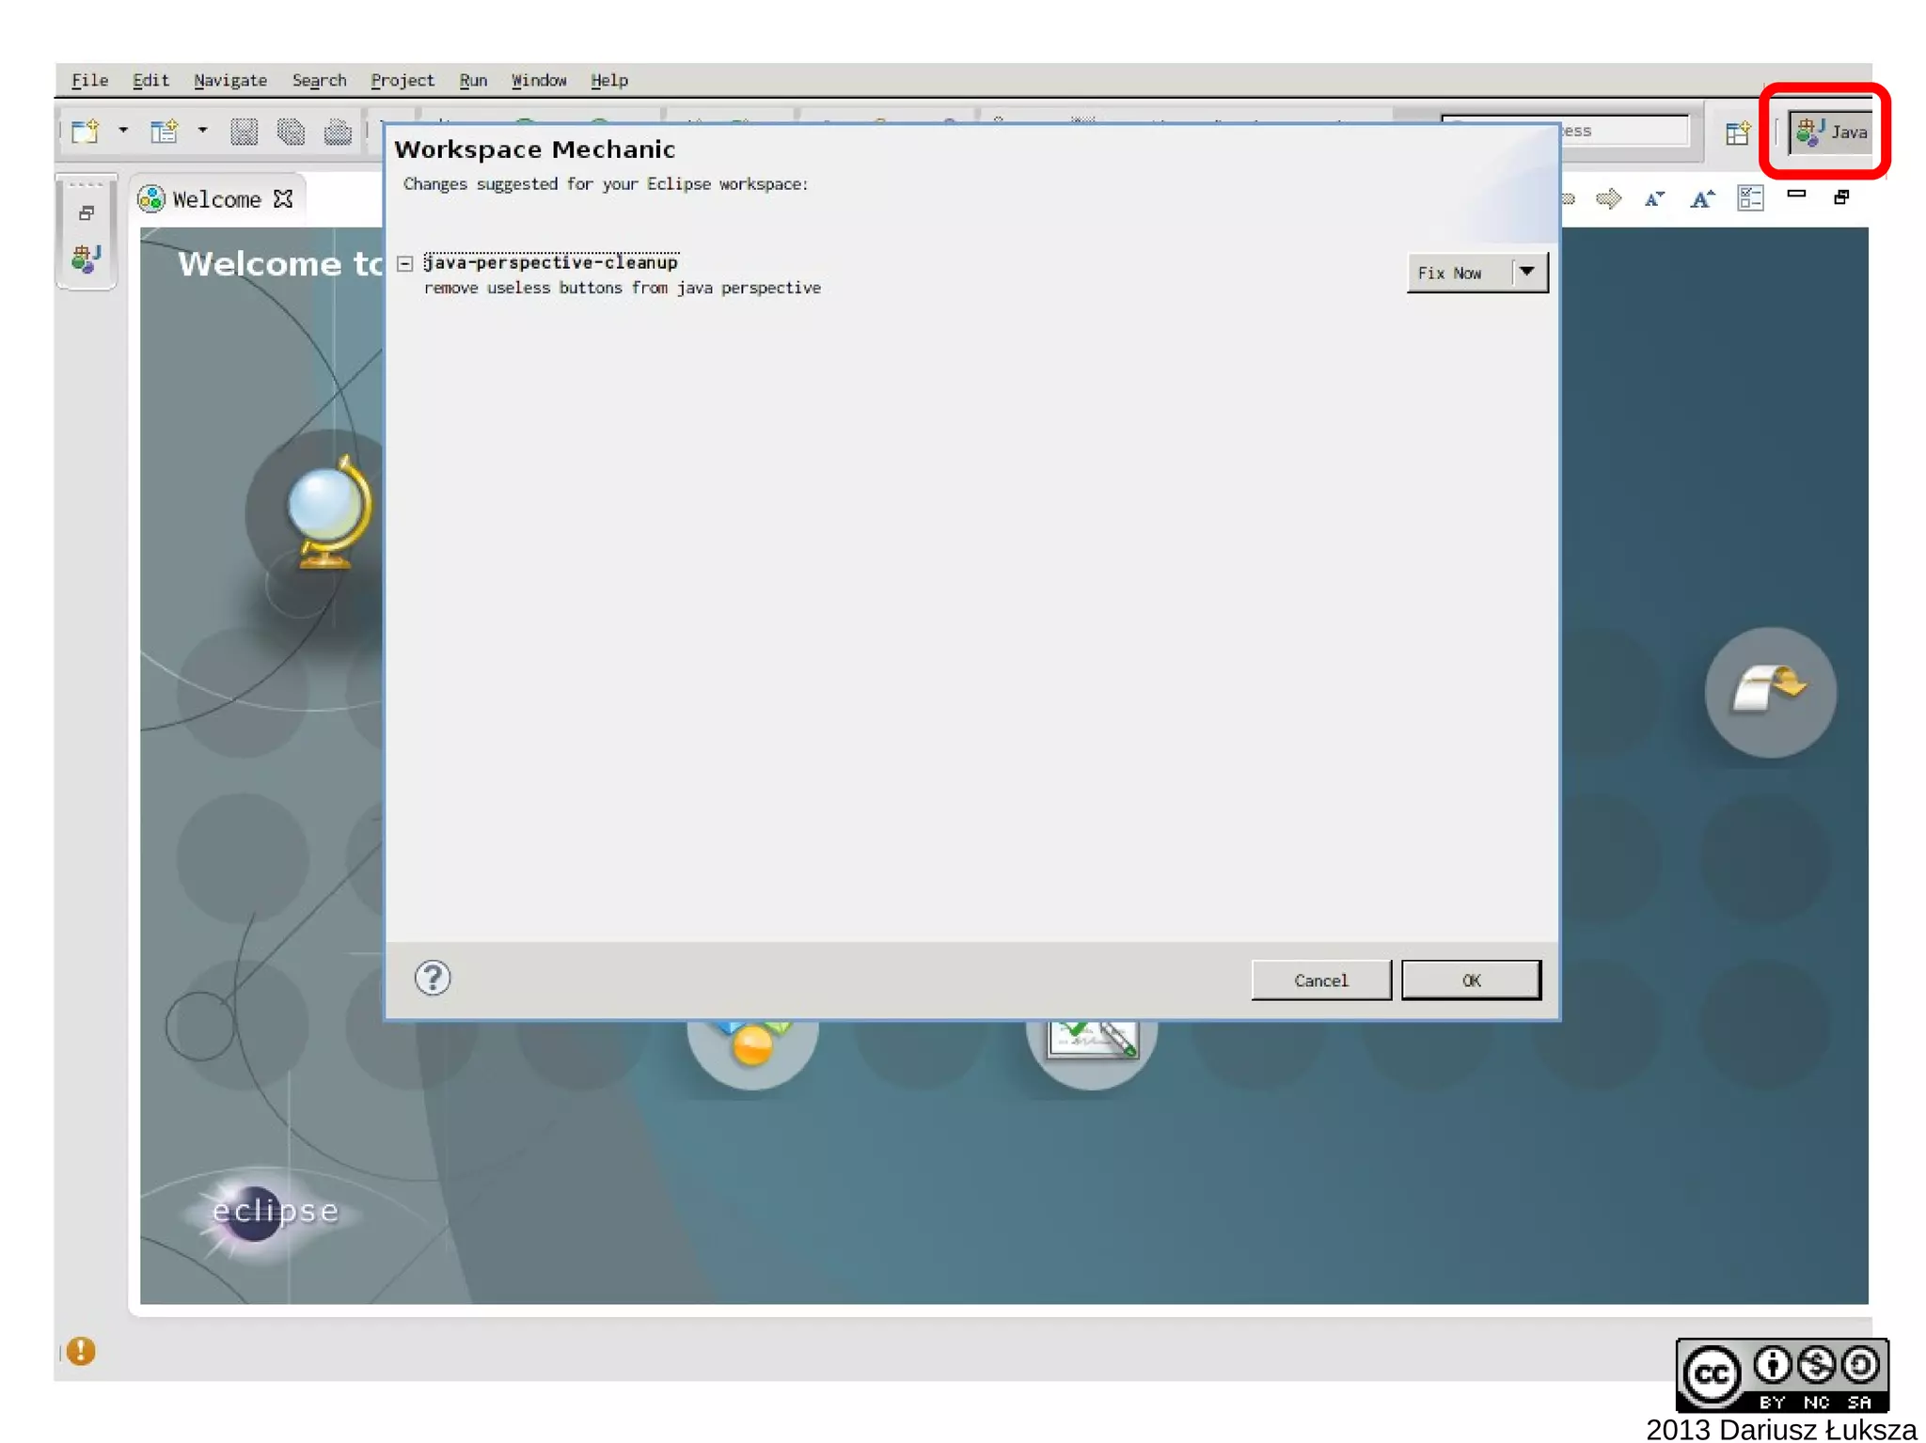
Task: Click the Java icon in left trim bar
Action: [x=86, y=259]
